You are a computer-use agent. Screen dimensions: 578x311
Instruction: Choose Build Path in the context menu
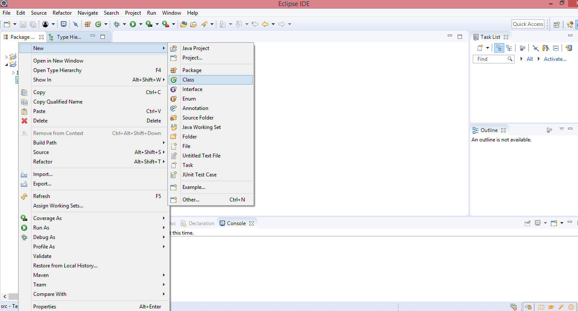point(45,143)
